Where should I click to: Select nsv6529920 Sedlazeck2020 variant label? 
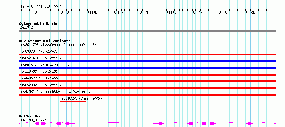[x=44, y=85]
